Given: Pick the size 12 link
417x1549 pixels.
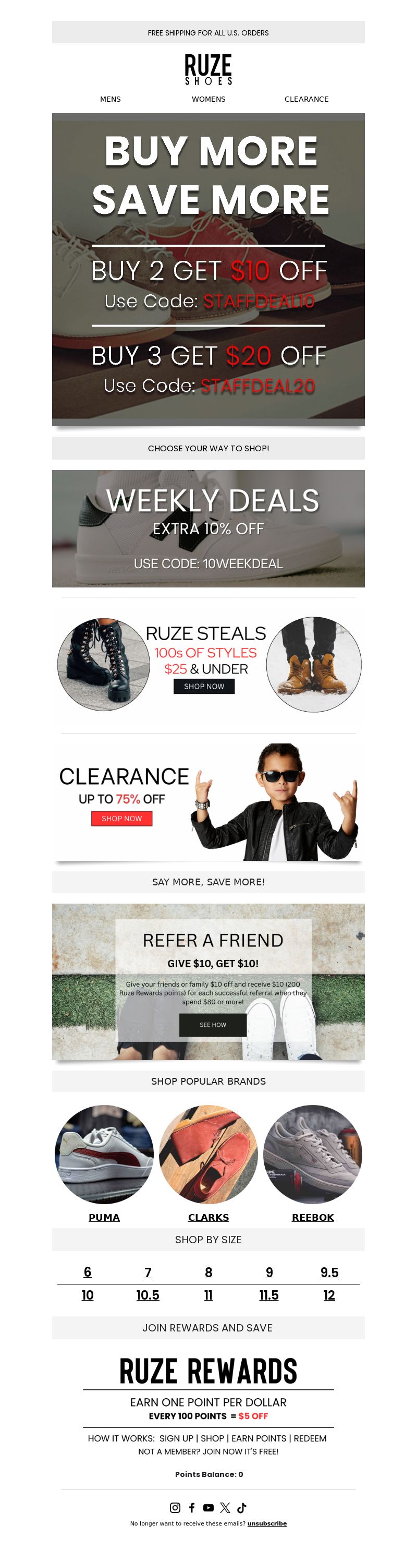Looking at the screenshot, I should (x=329, y=1294).
